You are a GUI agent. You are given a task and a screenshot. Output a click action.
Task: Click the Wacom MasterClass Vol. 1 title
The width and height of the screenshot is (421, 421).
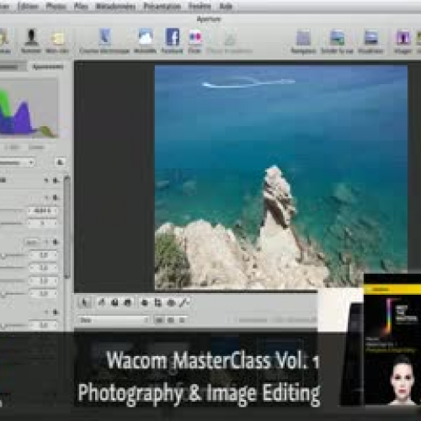213,360
